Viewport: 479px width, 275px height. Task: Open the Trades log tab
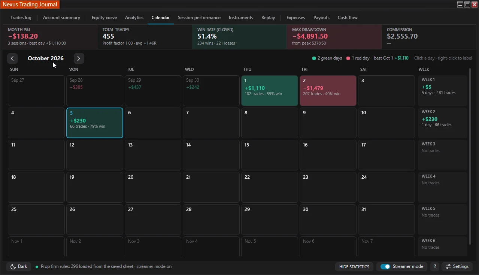[x=21, y=18]
